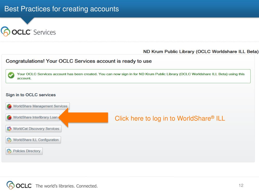
Task: Click the 'Congratulations! Your OCLC Services account' heading
Action: (x=79, y=61)
